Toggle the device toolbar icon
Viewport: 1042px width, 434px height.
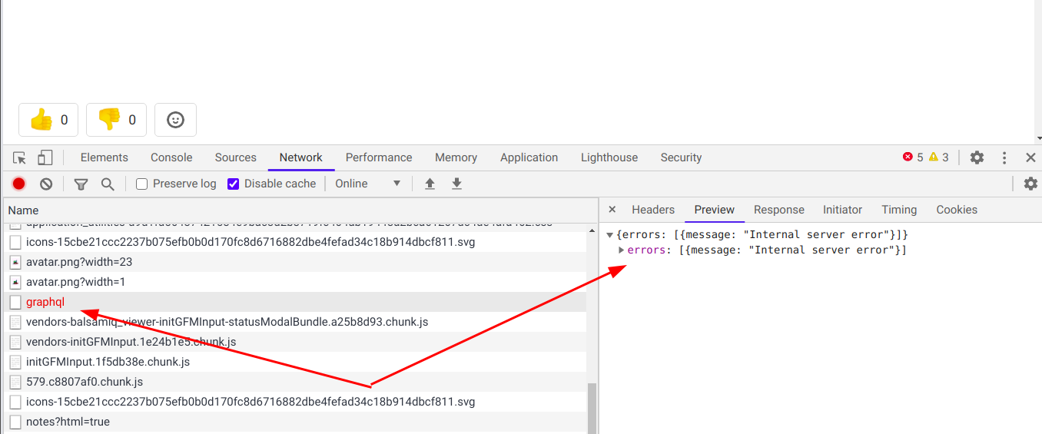[x=45, y=157]
